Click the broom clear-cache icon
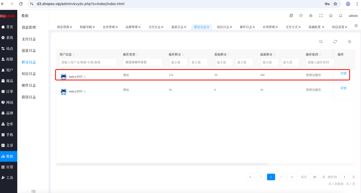The width and height of the screenshot is (361, 193). click(311, 16)
